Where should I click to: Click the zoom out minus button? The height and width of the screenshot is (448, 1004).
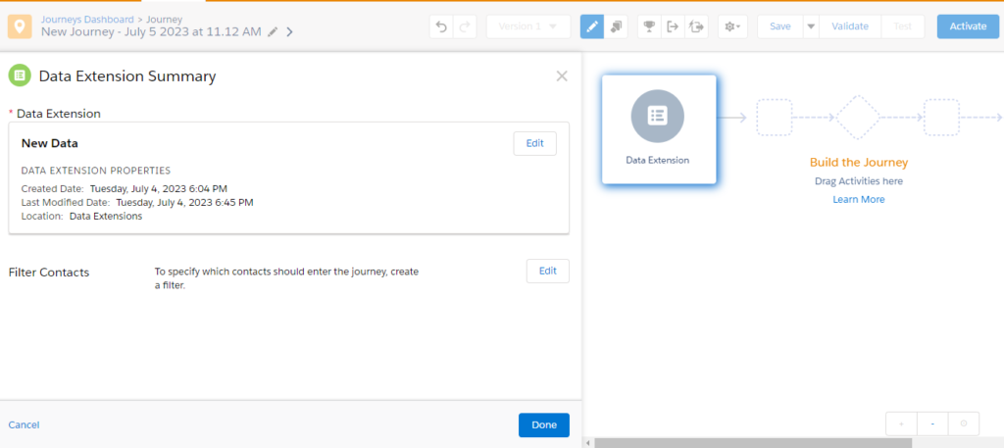click(932, 423)
